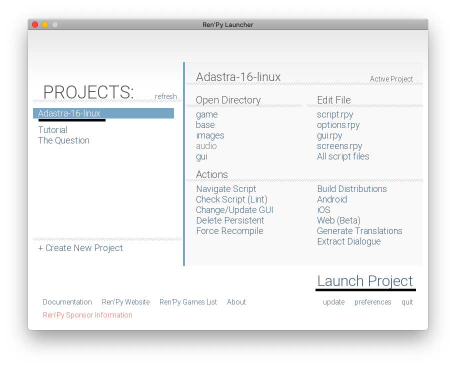Click Ren'Py Sponsor Information
The width and height of the screenshot is (456, 367).
click(87, 315)
